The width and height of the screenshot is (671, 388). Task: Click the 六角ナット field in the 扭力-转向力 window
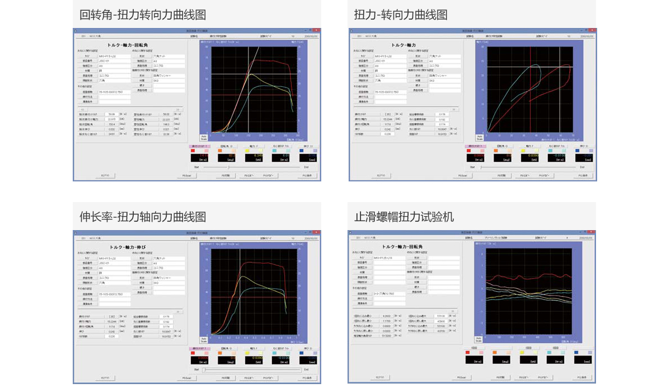[444, 56]
